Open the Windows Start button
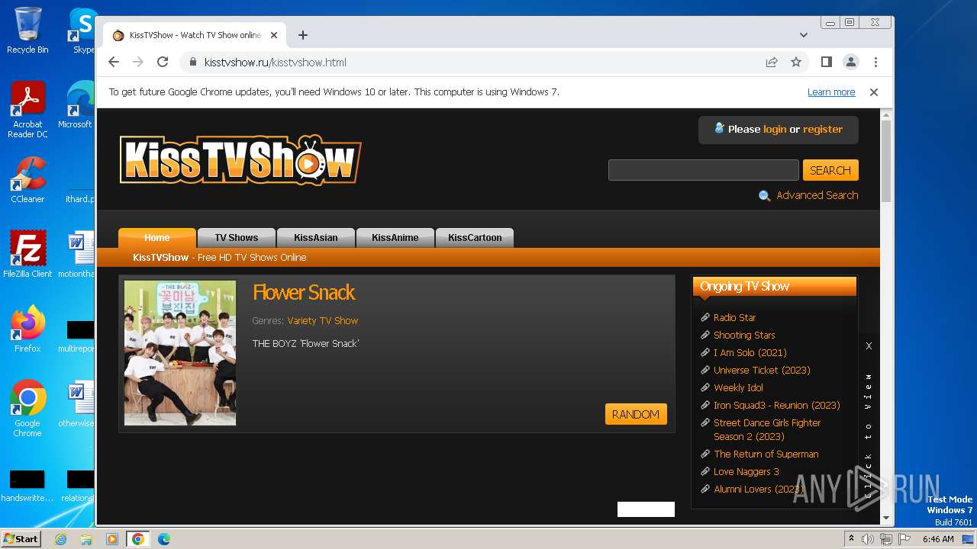The height and width of the screenshot is (549, 977). (21, 539)
